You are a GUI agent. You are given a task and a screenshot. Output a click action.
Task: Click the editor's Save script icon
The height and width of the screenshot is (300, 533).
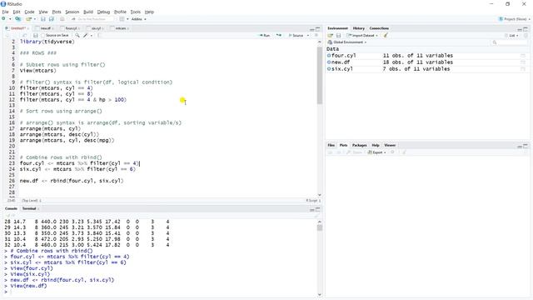pyautogui.click(x=35, y=35)
